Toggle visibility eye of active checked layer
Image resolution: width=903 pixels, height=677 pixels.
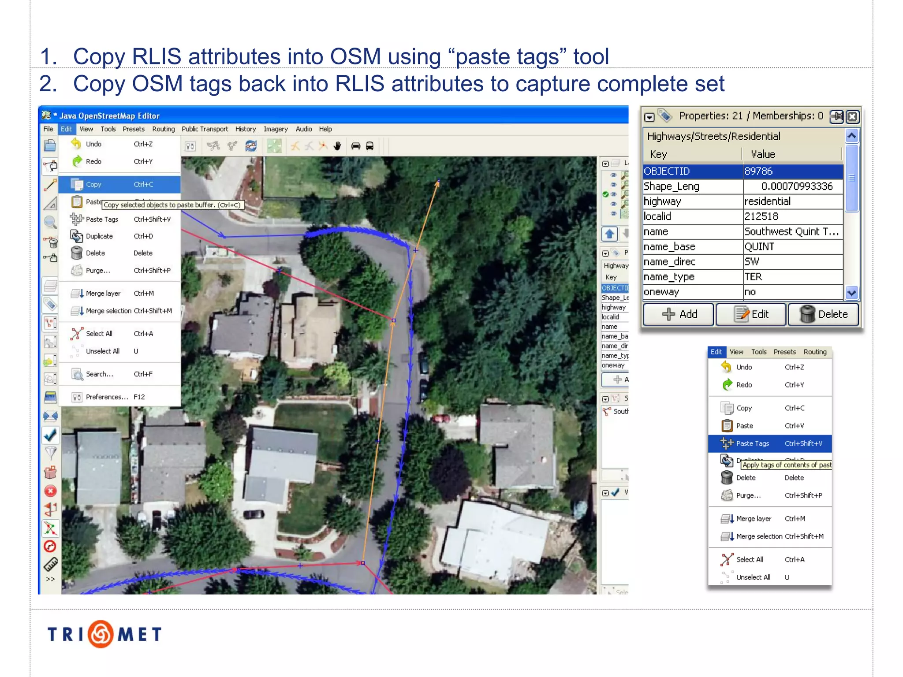click(613, 194)
